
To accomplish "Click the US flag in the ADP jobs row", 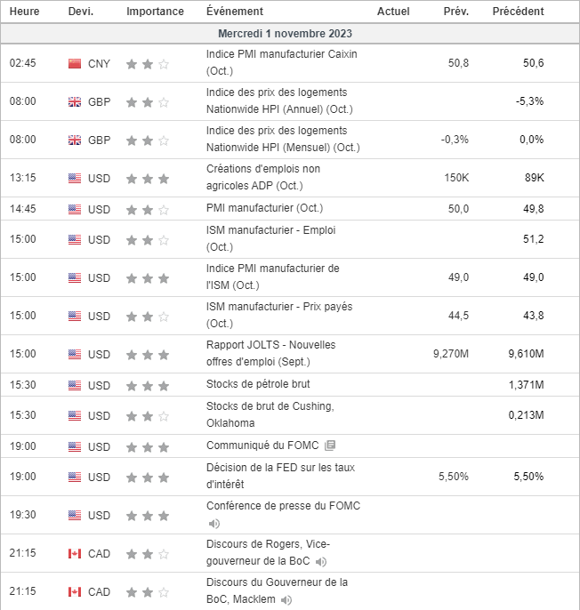I will click(75, 179).
